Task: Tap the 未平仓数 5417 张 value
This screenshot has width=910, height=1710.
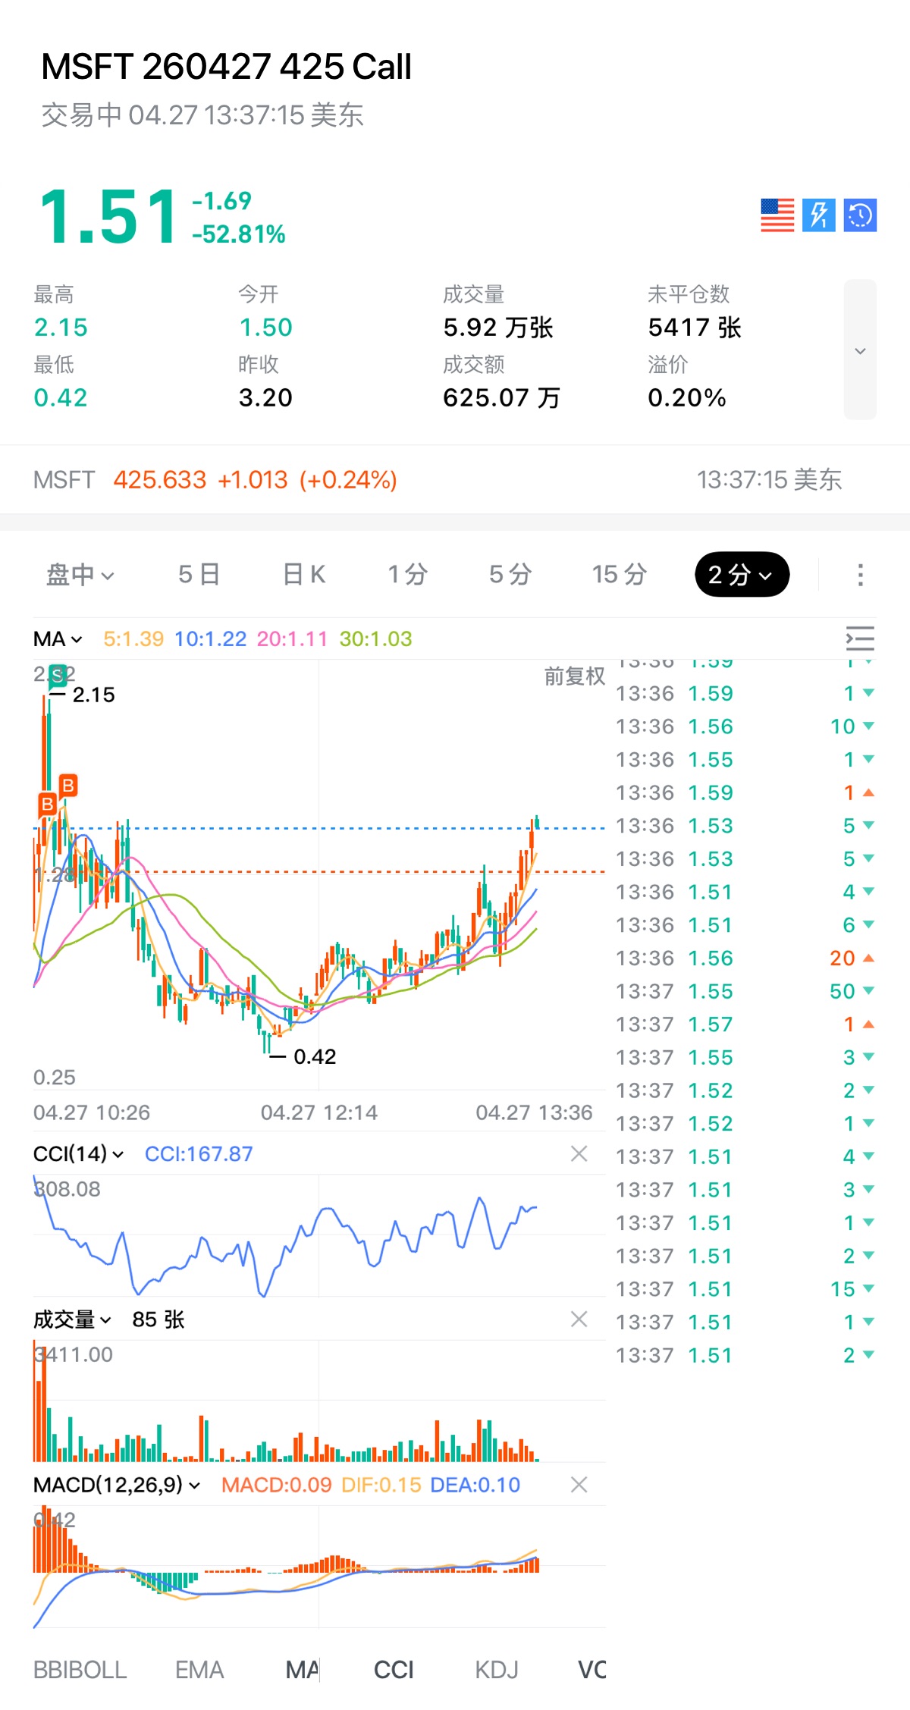Action: (695, 328)
